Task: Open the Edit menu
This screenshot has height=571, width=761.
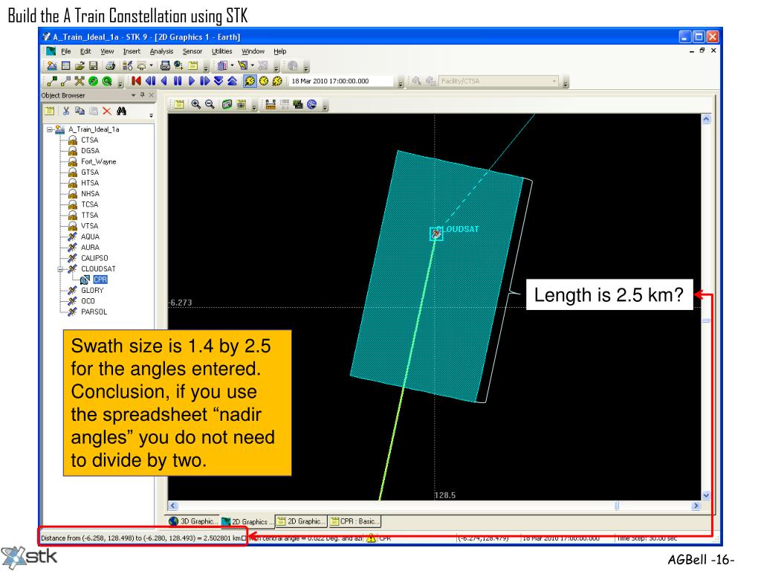Action: [85, 51]
